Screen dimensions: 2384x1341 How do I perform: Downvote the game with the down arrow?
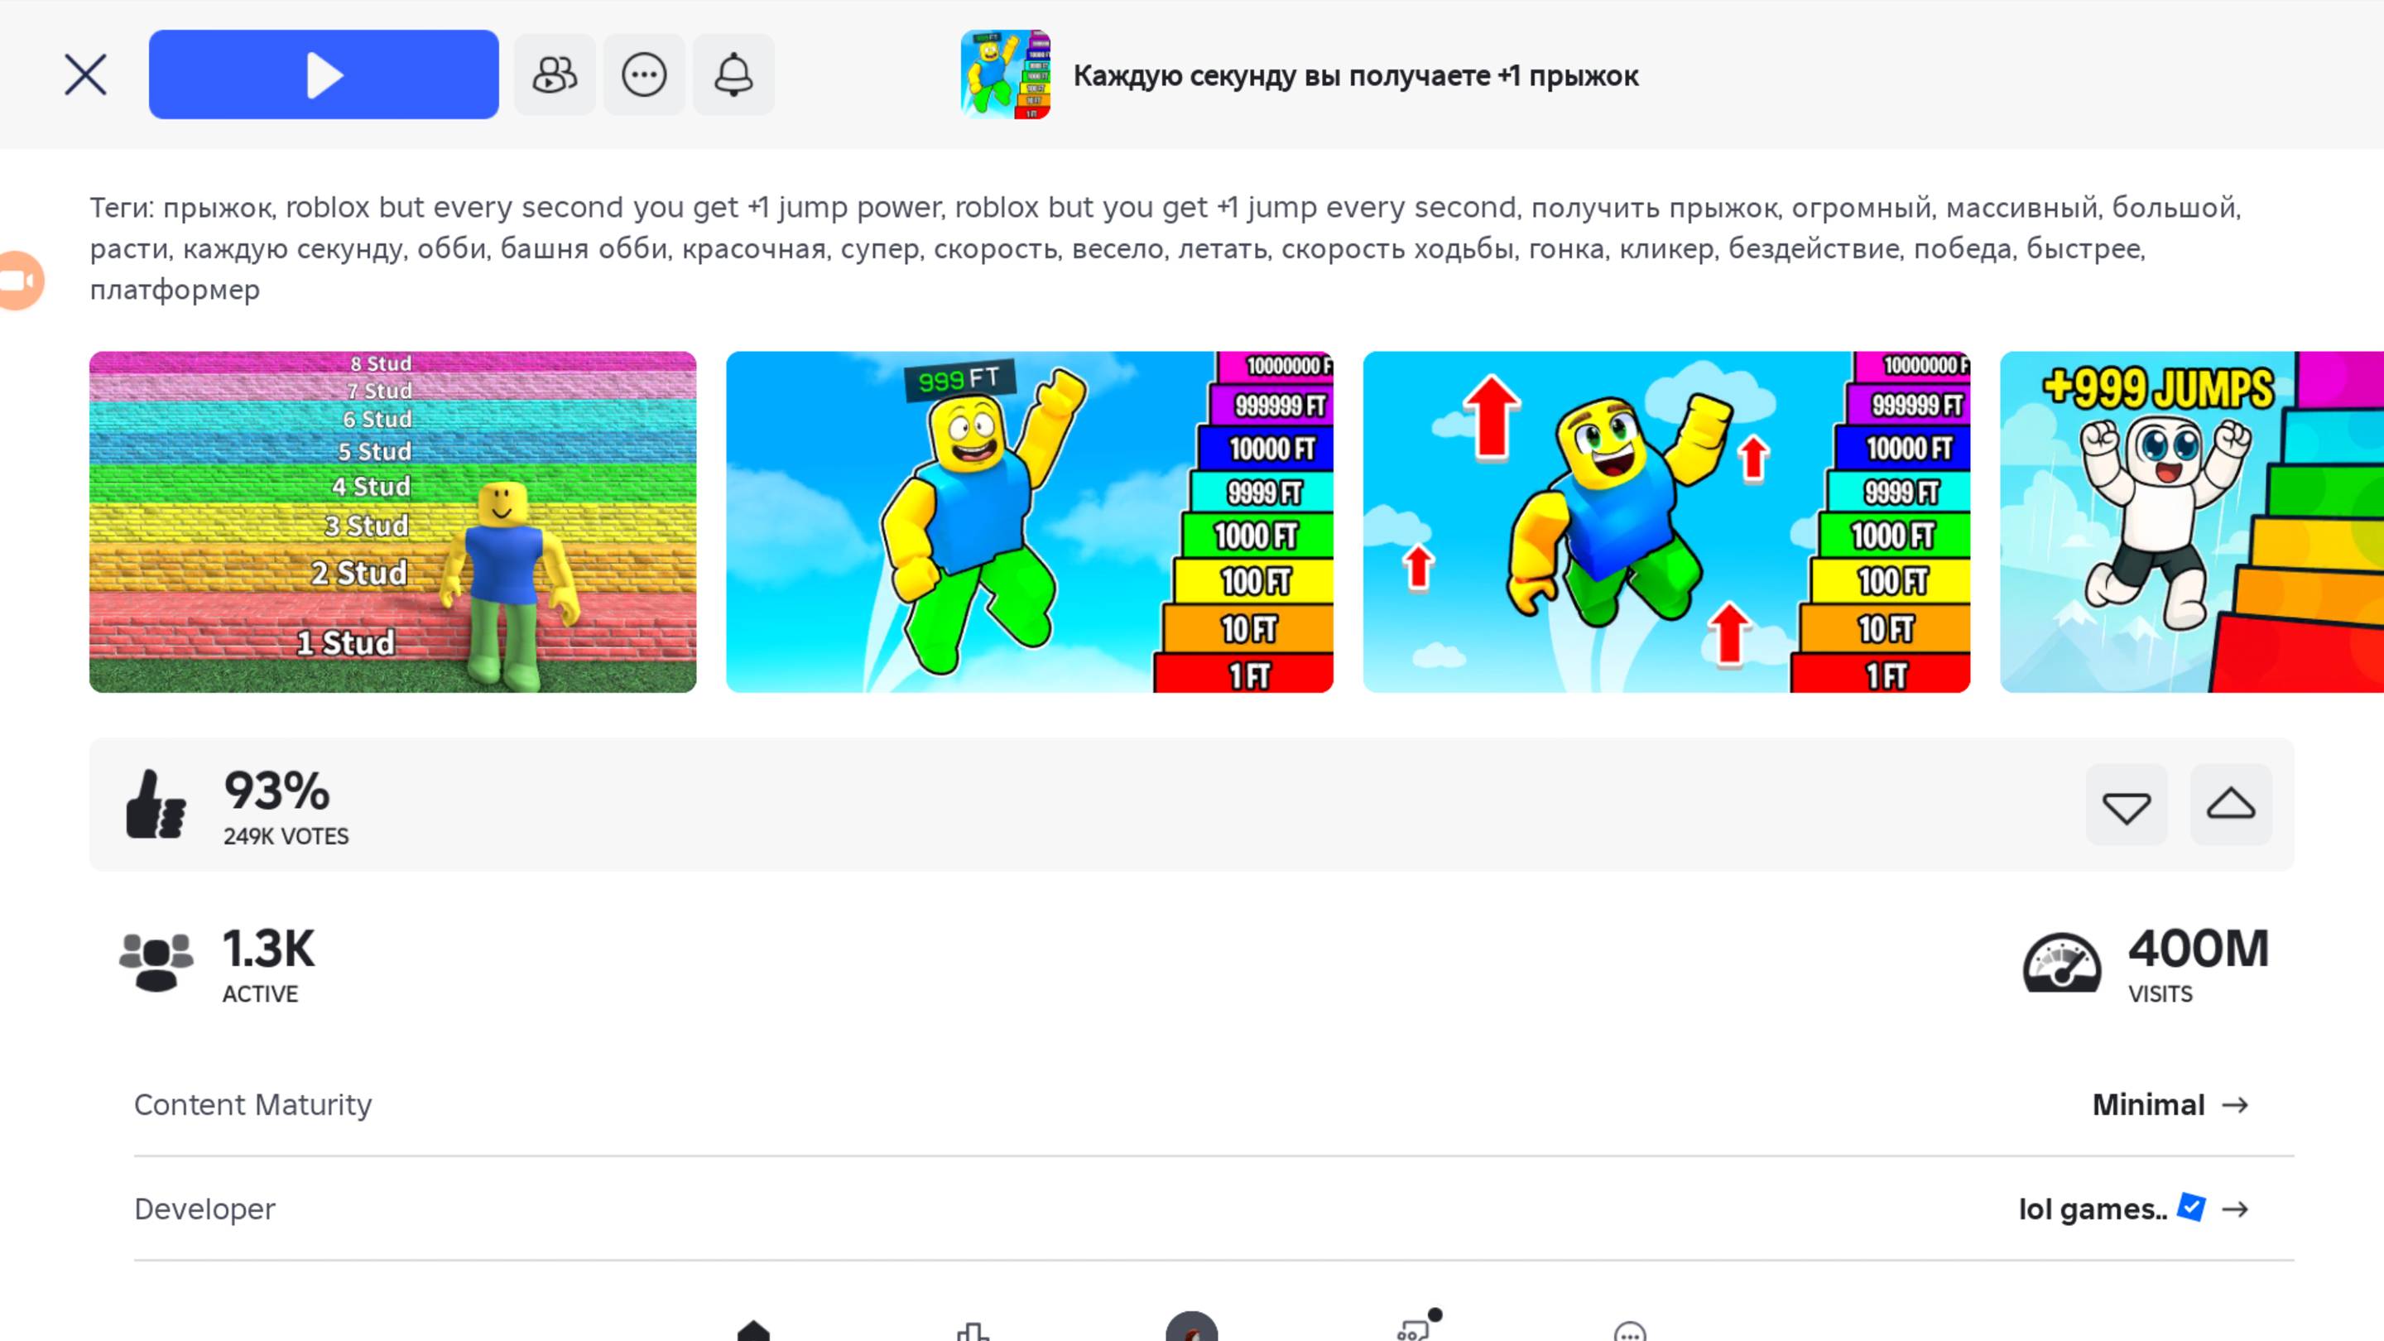click(2126, 805)
